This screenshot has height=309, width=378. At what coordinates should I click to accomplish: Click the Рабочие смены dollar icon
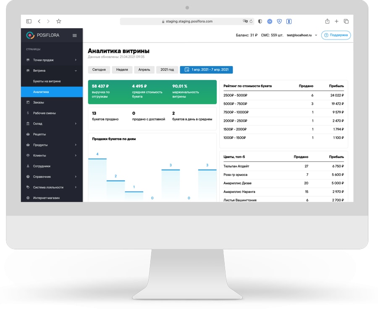[28, 113]
